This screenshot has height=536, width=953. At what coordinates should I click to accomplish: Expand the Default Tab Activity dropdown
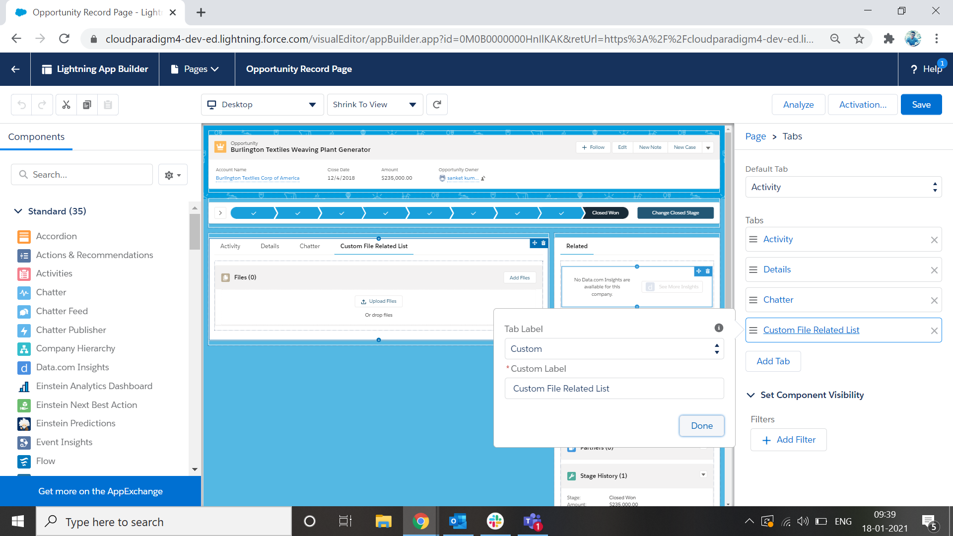click(x=844, y=187)
